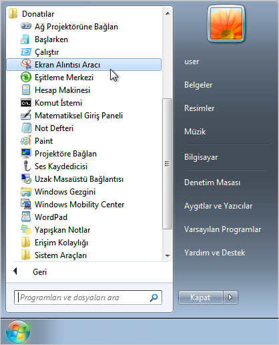Screen dimensions: 279x345
Task: Click the Windows Start orb
Action: [x=18, y=332]
